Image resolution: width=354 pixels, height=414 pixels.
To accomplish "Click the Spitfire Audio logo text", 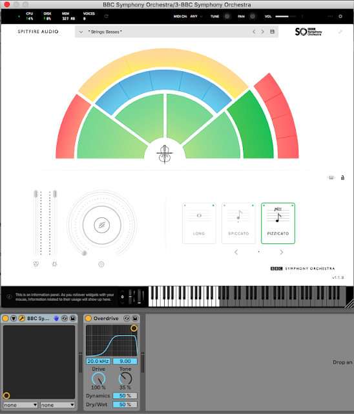I will [38, 32].
